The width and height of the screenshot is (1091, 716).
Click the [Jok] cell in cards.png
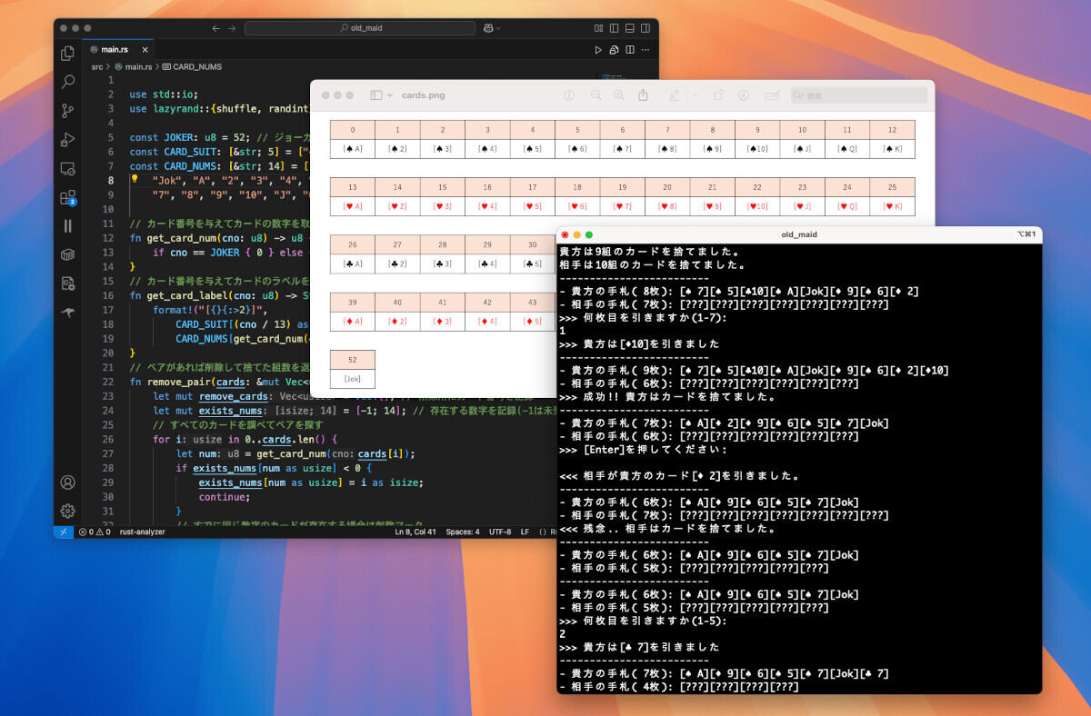[x=353, y=379]
